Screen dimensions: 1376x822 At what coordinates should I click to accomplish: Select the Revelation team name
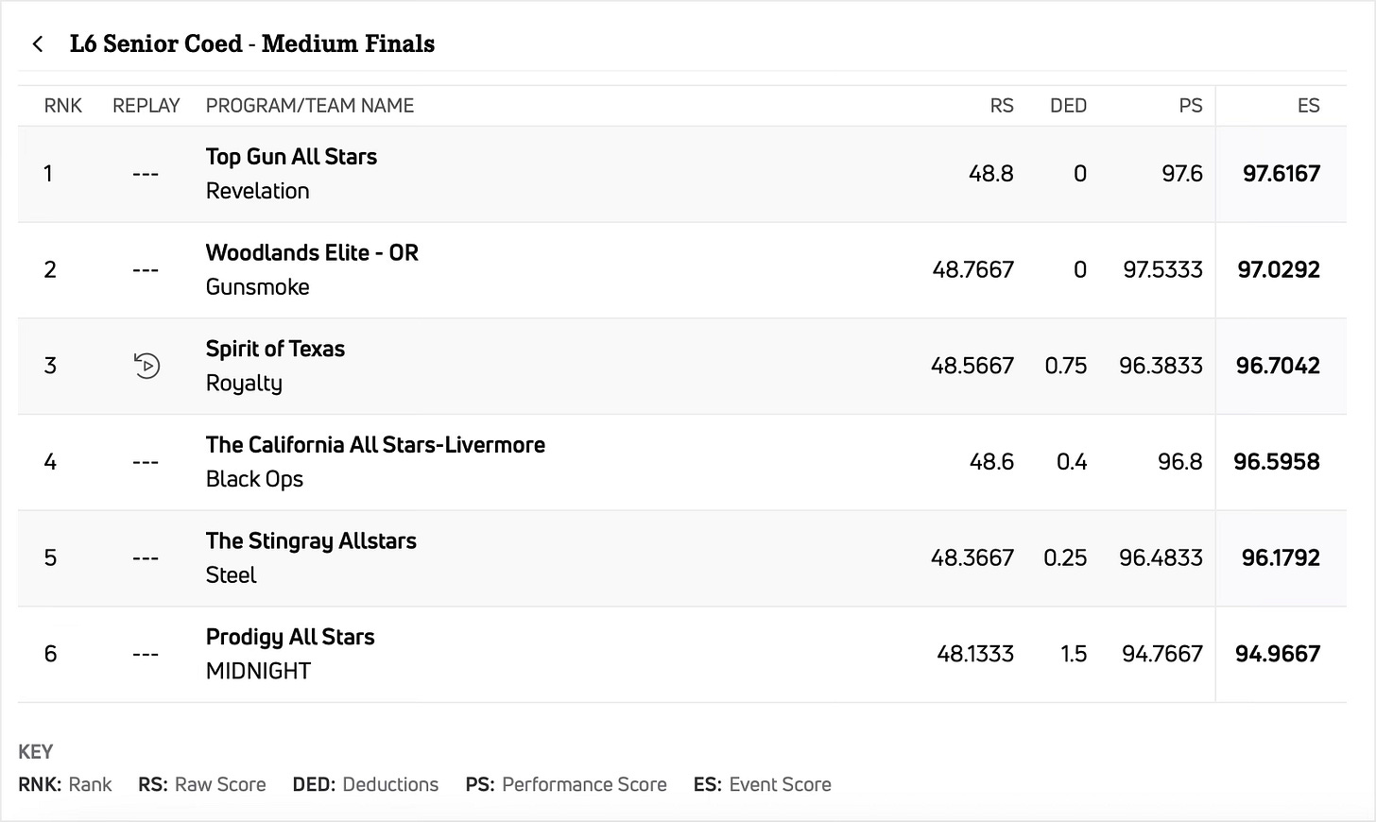point(258,191)
